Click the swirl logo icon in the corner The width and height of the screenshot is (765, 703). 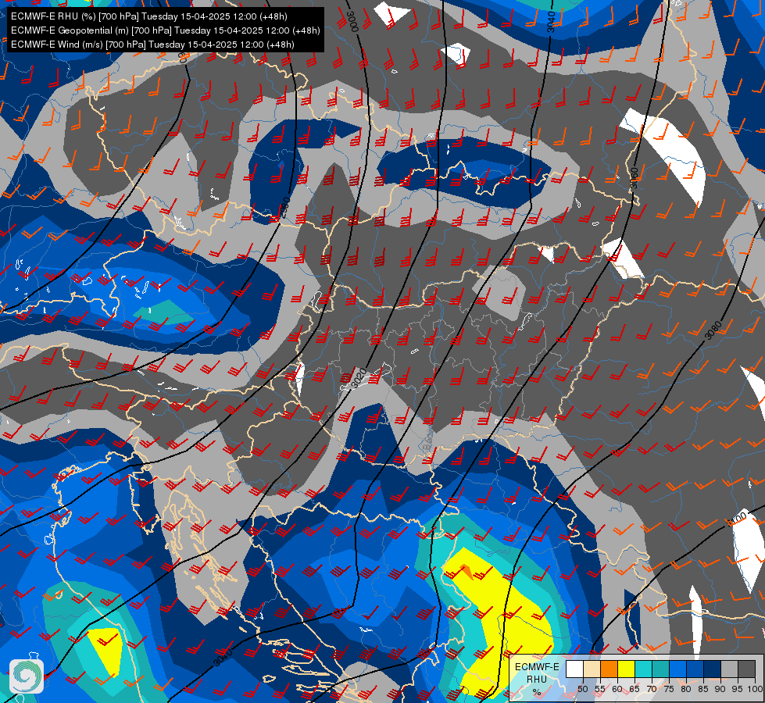27,676
